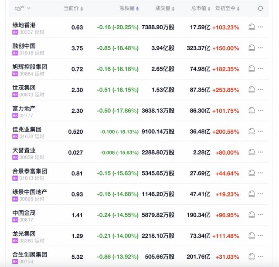Open more options for 天誉置业
Image resolution: width=279 pixels, height=267 pixels.
261,152
